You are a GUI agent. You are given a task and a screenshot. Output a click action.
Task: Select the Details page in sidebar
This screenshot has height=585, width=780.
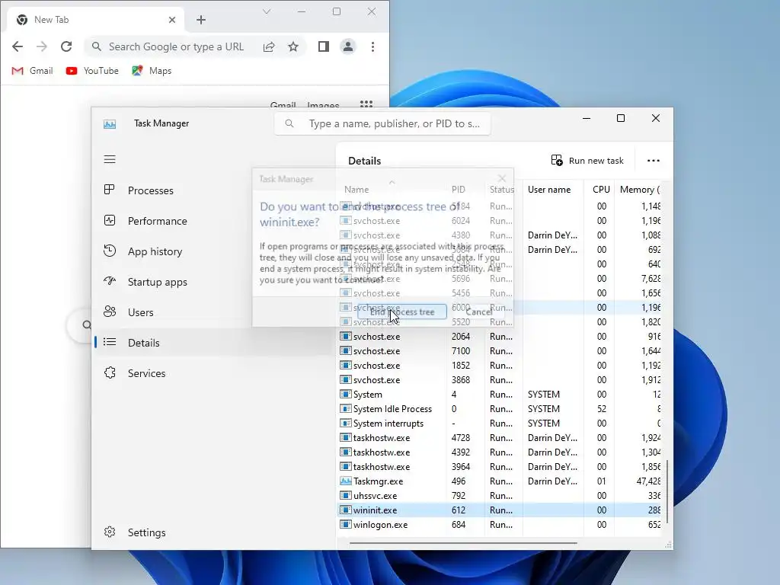click(214, 343)
